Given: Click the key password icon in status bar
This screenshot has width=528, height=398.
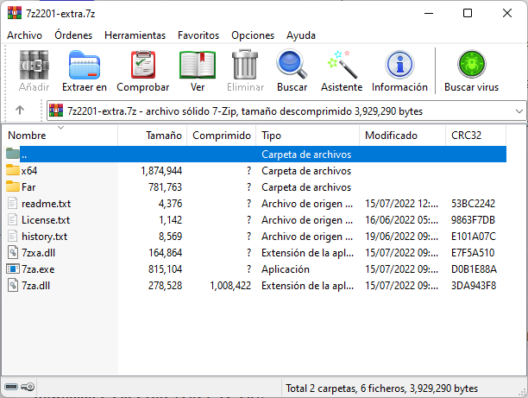Looking at the screenshot, I should tap(28, 387).
